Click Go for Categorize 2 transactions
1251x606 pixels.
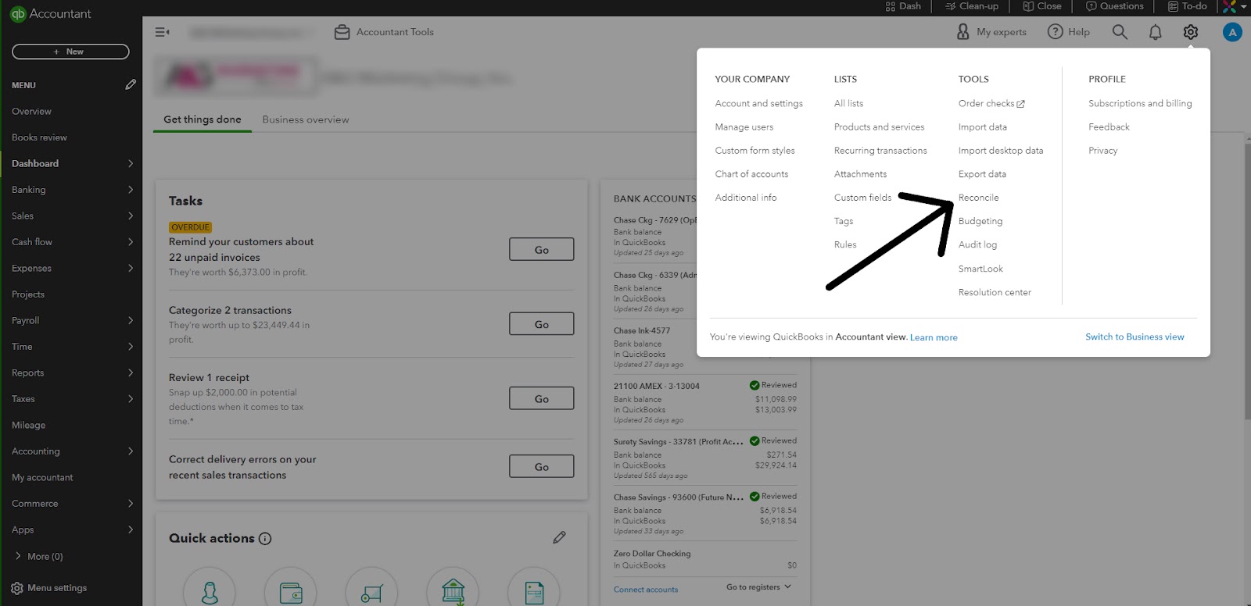point(541,323)
